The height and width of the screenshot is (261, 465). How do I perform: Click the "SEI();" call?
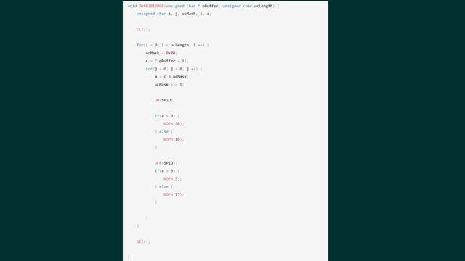[143, 241]
